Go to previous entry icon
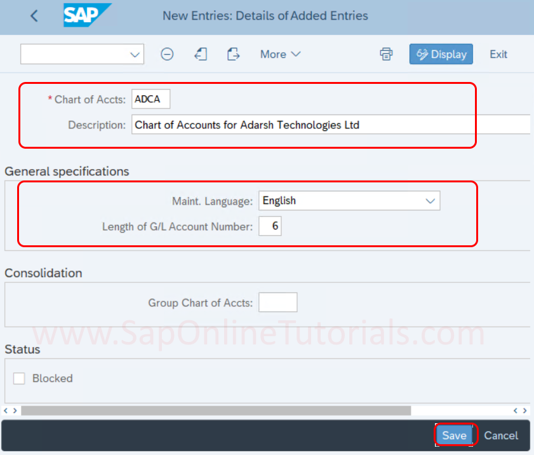The image size is (534, 455). pyautogui.click(x=201, y=54)
